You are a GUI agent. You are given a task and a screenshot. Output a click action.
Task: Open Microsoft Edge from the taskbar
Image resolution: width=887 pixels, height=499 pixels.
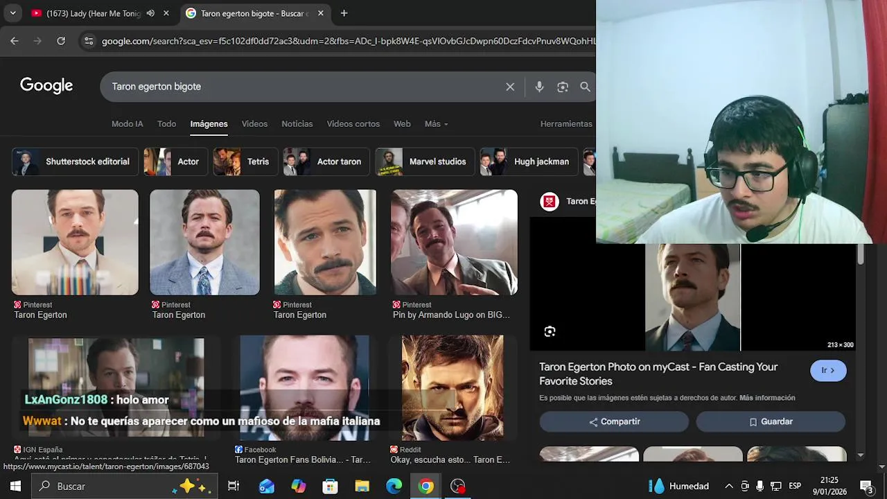394,486
